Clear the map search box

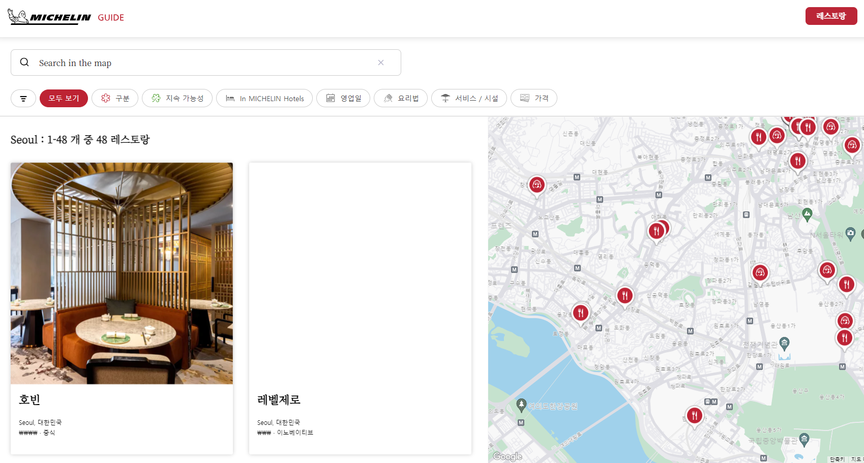click(x=381, y=63)
